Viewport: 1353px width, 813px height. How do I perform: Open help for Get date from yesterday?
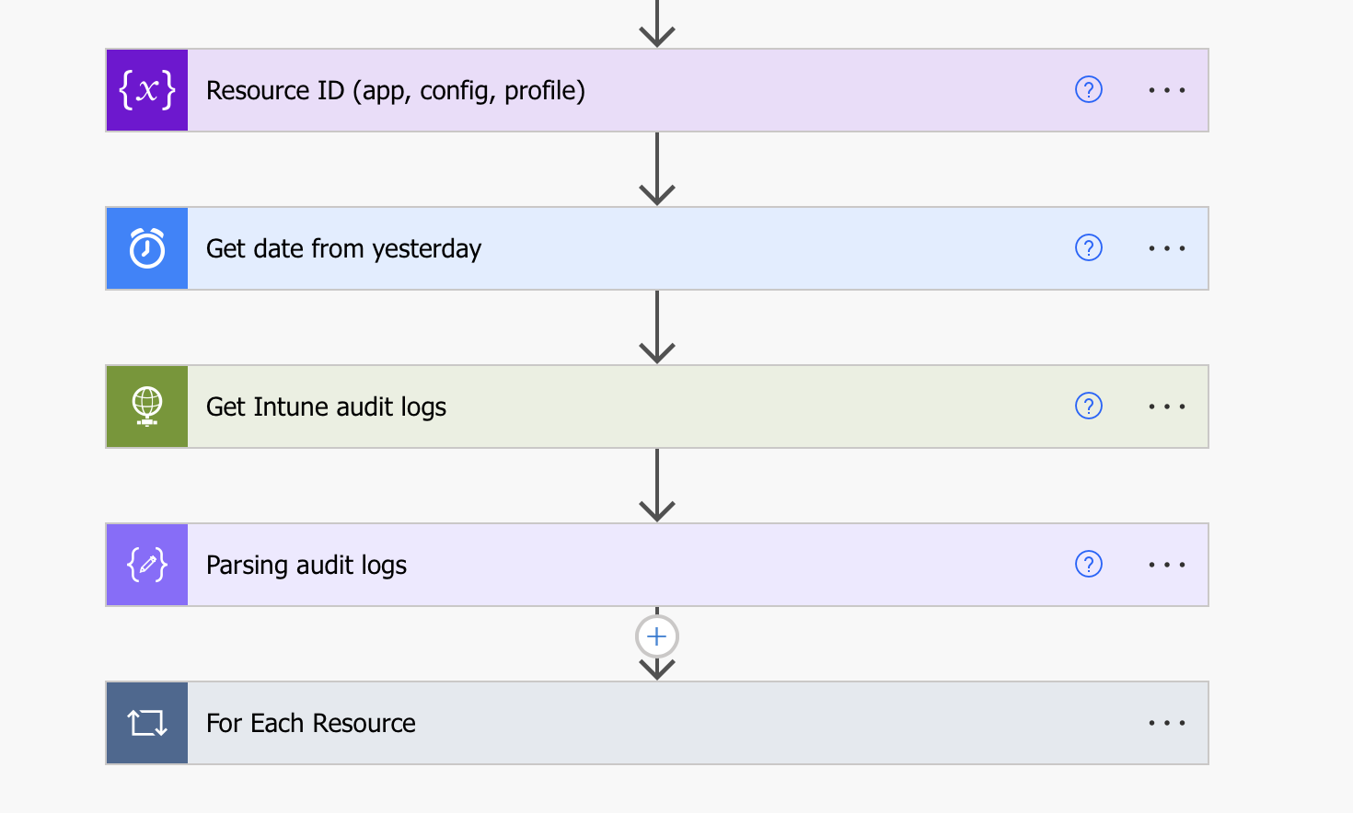1089,248
